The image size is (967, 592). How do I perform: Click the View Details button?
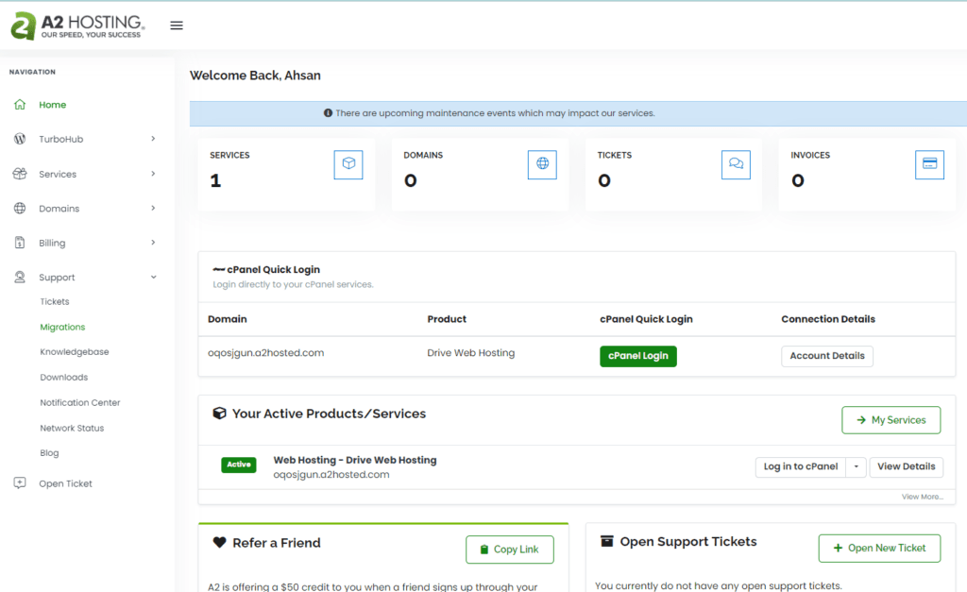point(906,466)
